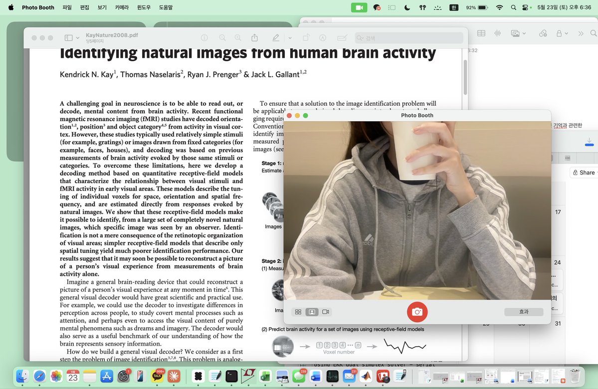Open the Trash in the Dock
Viewport: 598px width, 389px height.
575,377
